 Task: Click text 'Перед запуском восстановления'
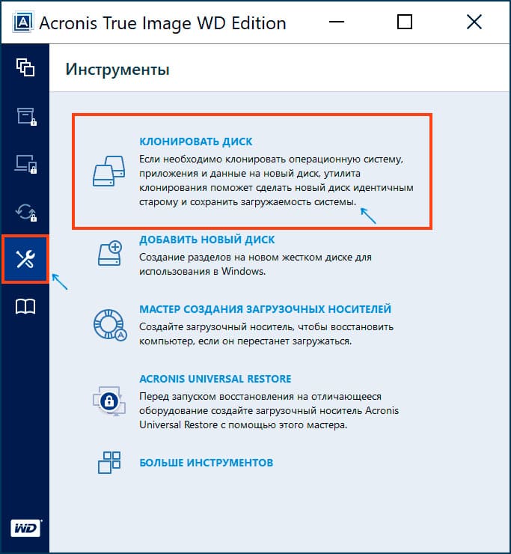click(216, 397)
